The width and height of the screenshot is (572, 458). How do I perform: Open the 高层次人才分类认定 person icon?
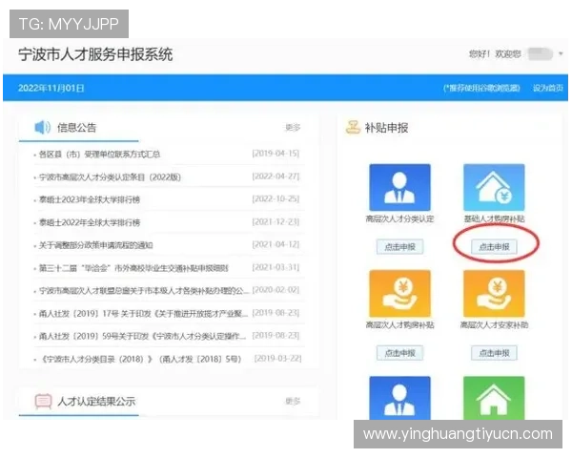pos(399,187)
